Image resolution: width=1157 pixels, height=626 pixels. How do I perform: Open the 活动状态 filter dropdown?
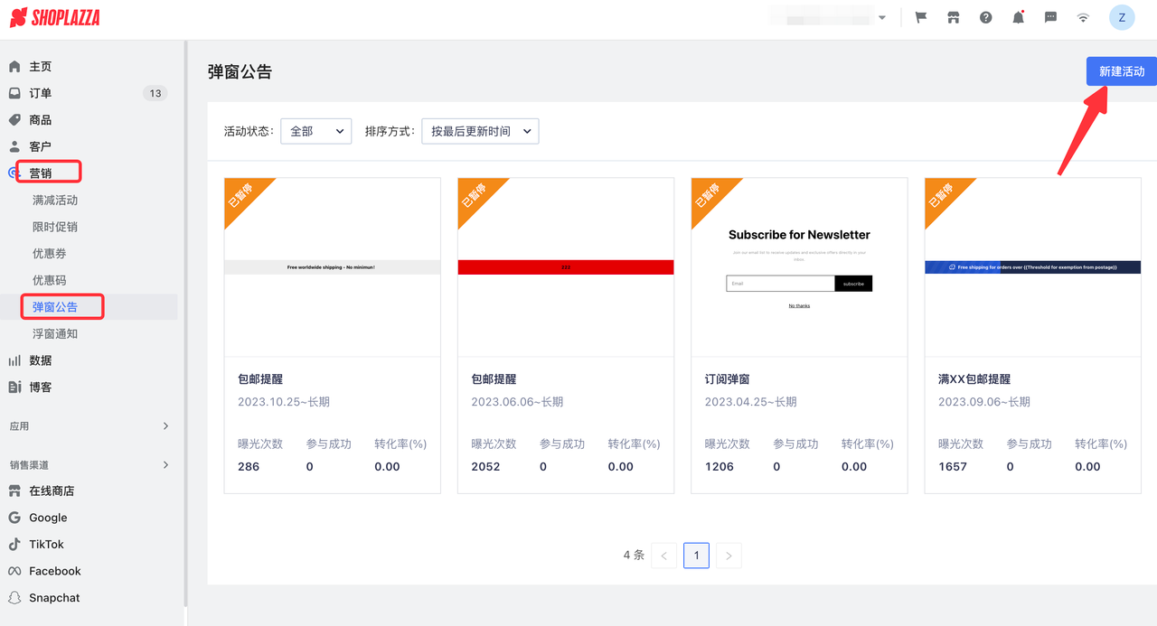click(x=315, y=130)
